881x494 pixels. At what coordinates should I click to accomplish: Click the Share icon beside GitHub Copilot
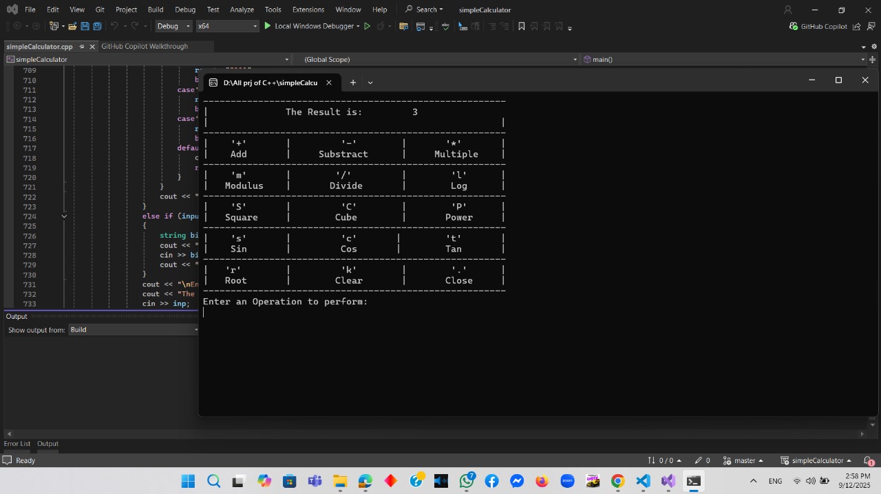856,26
